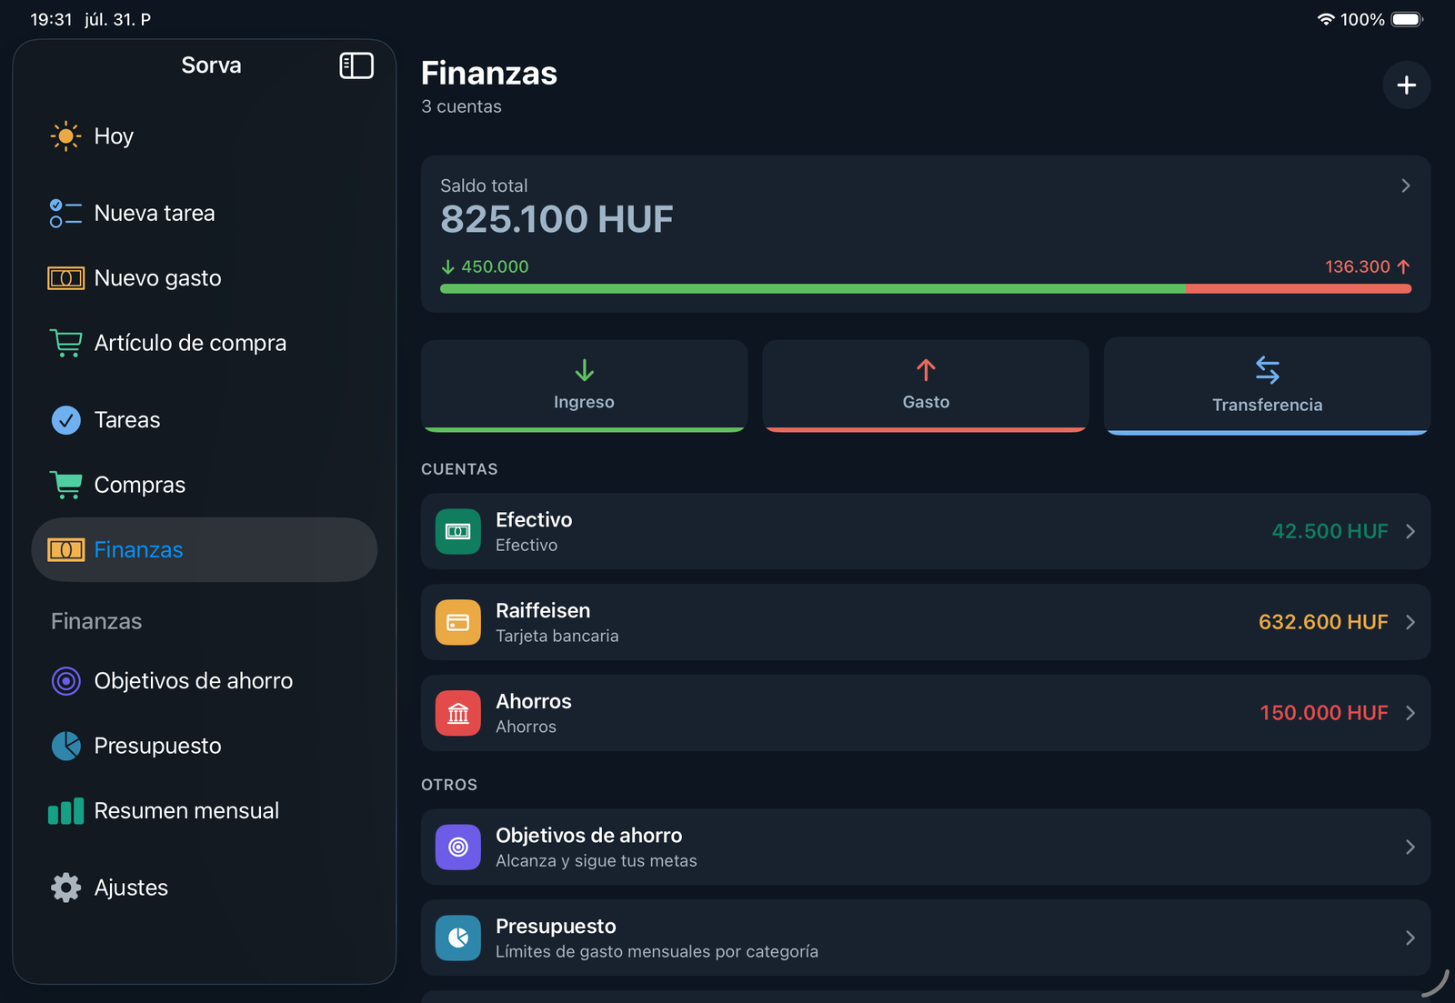Open Presupuesto row chevron in Otros

(x=1410, y=938)
